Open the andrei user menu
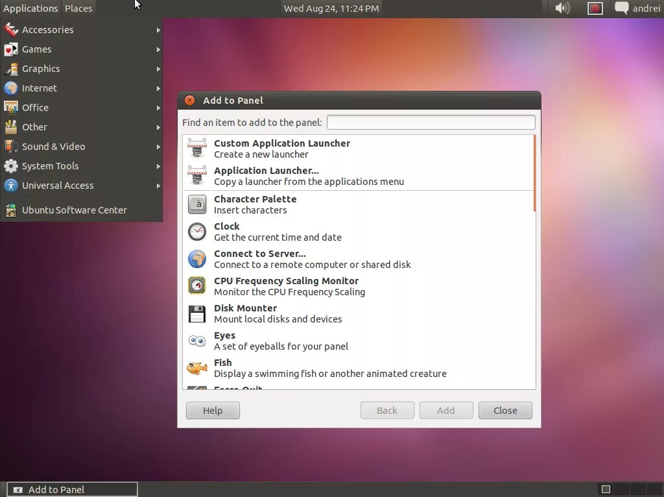Screen dimensions: 664x497 pos(646,8)
